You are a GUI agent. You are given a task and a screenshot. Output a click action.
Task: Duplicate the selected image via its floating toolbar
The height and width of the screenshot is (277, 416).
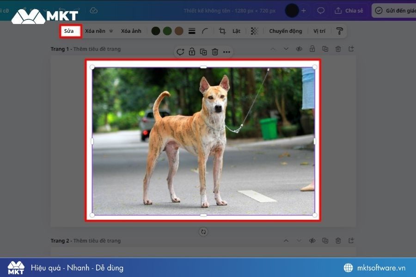[x=203, y=52]
